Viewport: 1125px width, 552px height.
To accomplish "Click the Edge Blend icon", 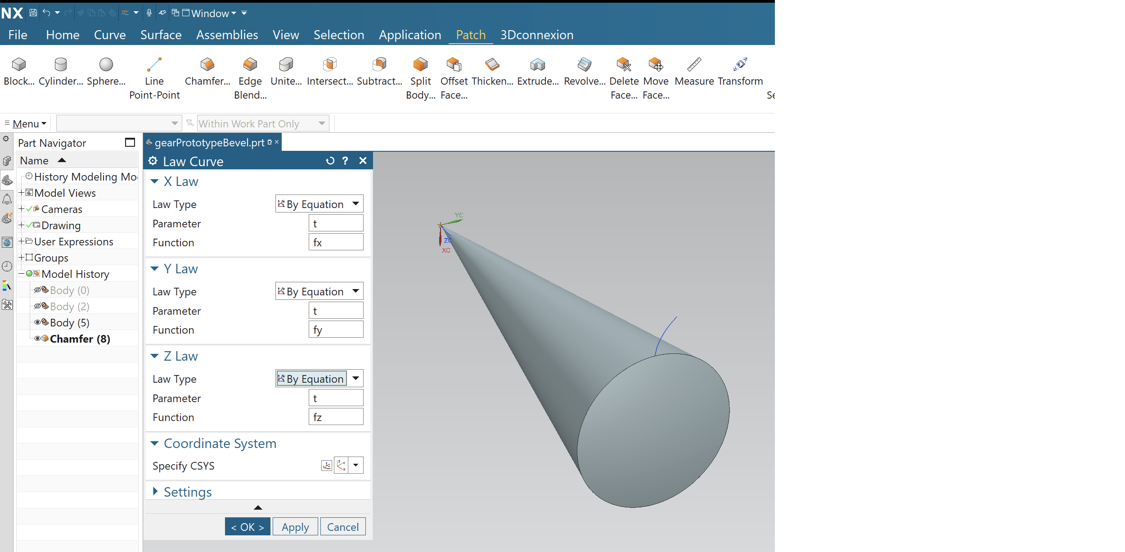I will click(x=250, y=65).
